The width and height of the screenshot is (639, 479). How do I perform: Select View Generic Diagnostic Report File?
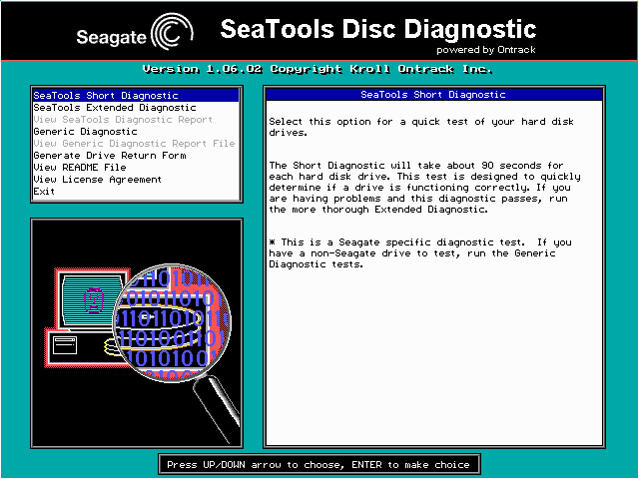pos(134,144)
